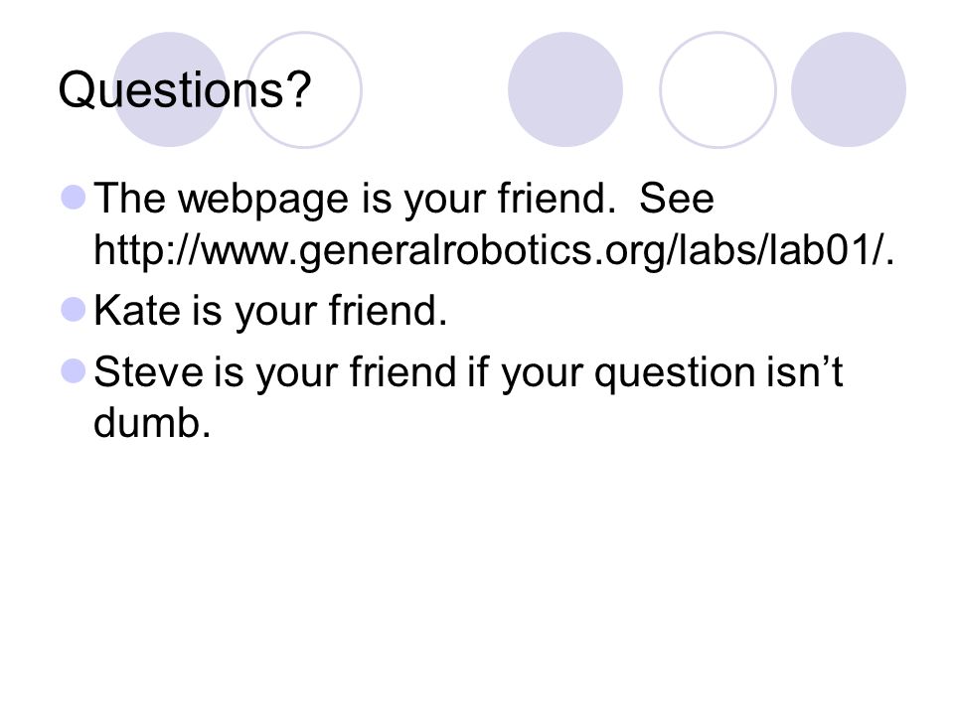Click the word Kate in second bullet
The height and width of the screenshot is (715, 954).
pos(137,311)
